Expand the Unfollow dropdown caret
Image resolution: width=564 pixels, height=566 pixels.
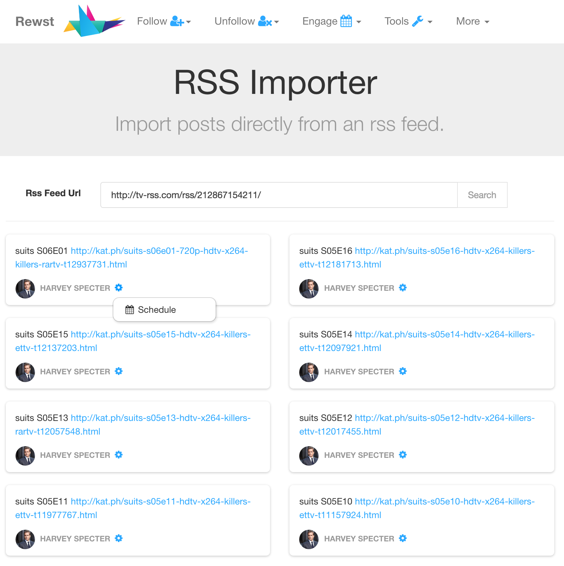click(276, 22)
